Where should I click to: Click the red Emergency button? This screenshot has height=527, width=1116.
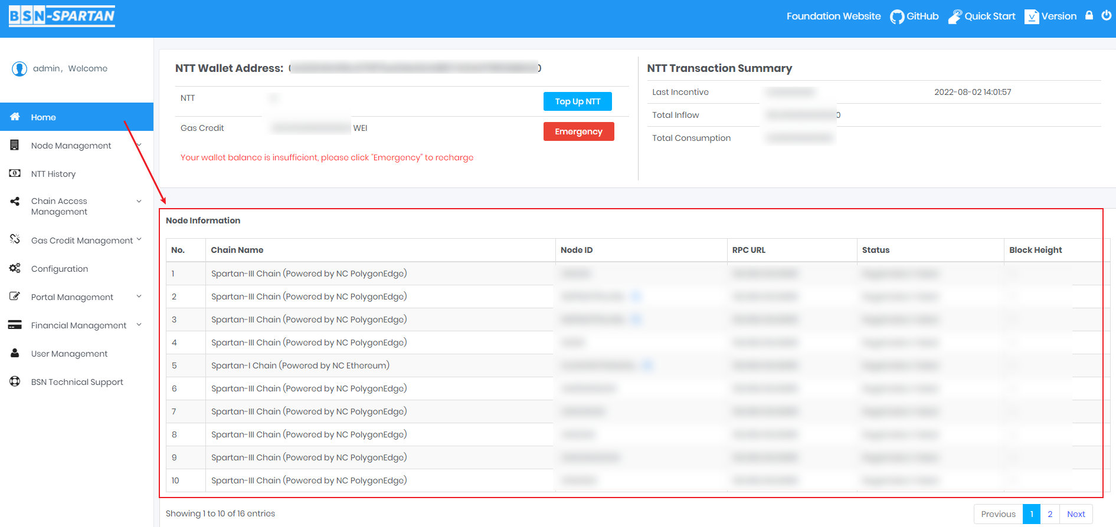[x=578, y=131]
